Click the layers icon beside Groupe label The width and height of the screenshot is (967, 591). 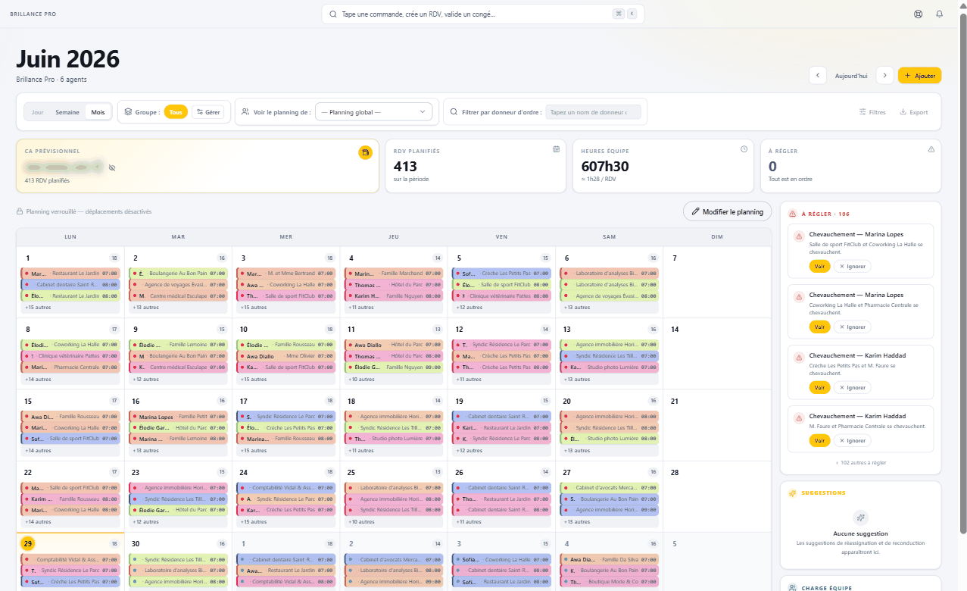(128, 112)
